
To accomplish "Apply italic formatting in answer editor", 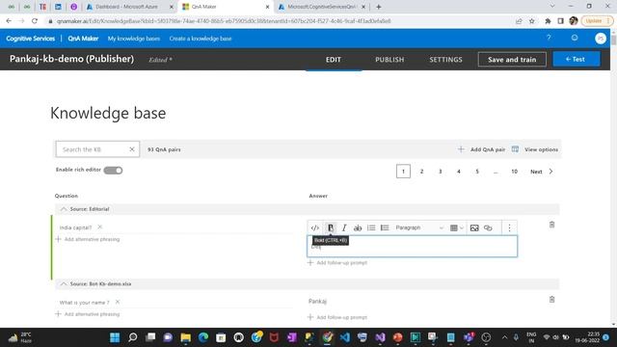I will (x=344, y=227).
